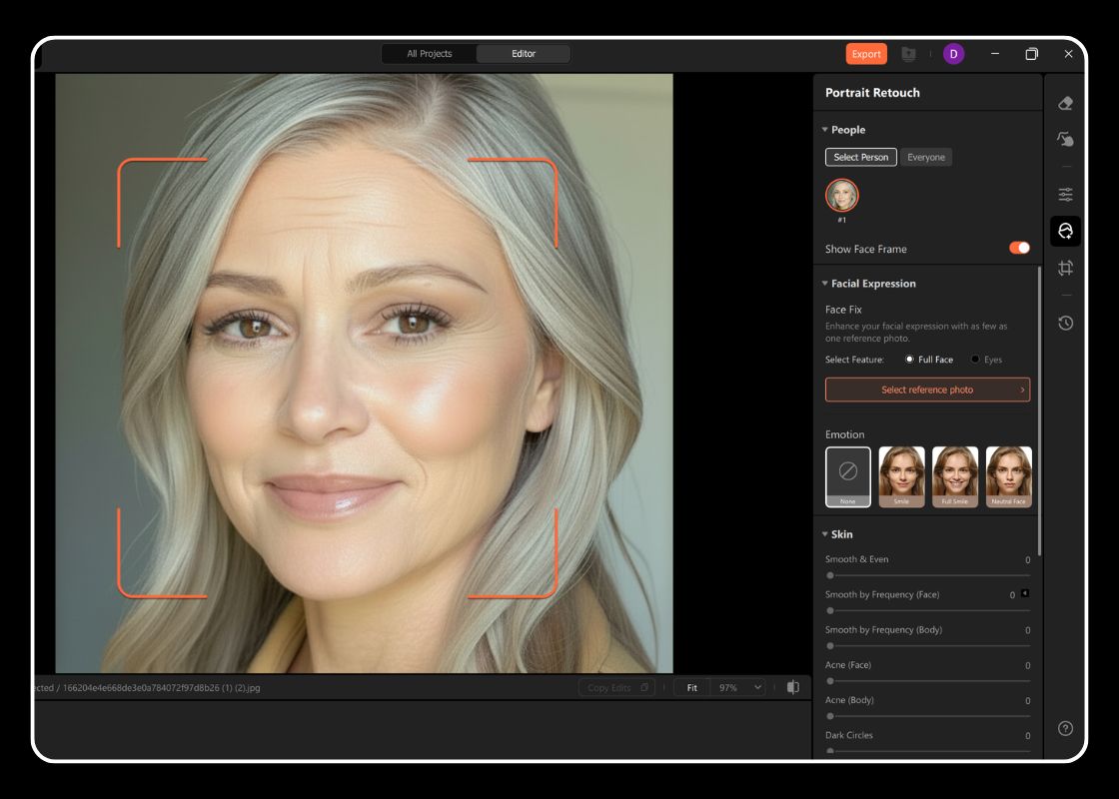Select the Eraser tool in sidebar
Image resolution: width=1119 pixels, height=799 pixels.
tap(1065, 103)
